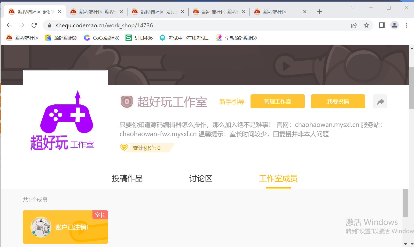Close the 编程猫社区-超好玩 tab
This screenshot has width=414, height=247.
click(60, 12)
